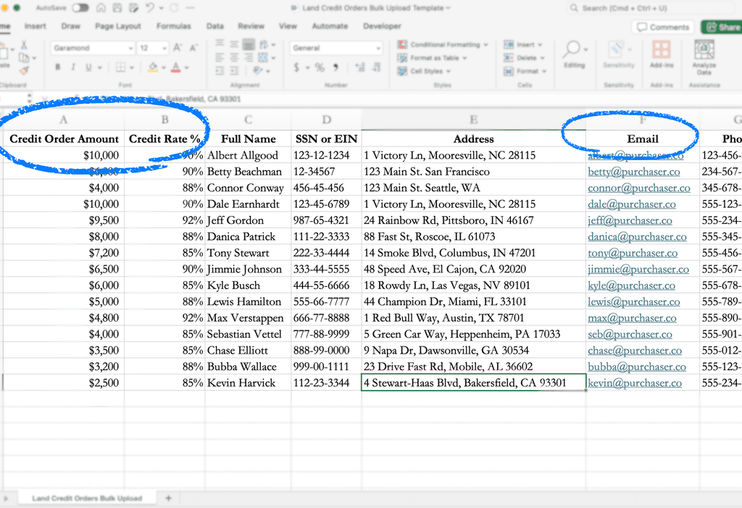Screen dimensions: 742x508
Task: Switch to the Formulas ribbon tab
Action: (174, 26)
